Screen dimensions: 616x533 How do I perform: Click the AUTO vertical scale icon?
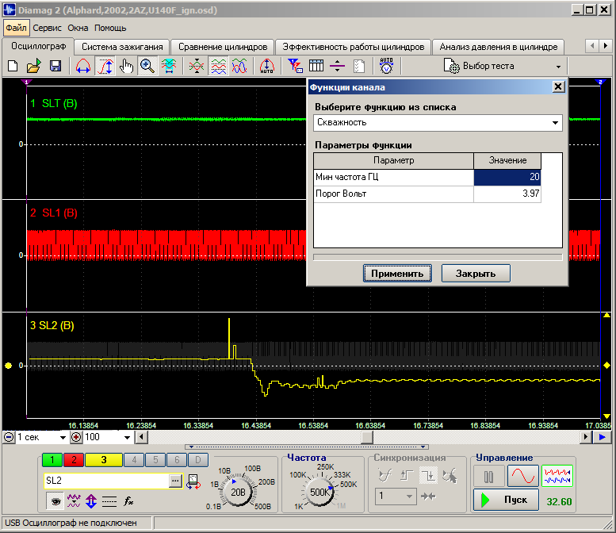[266, 66]
